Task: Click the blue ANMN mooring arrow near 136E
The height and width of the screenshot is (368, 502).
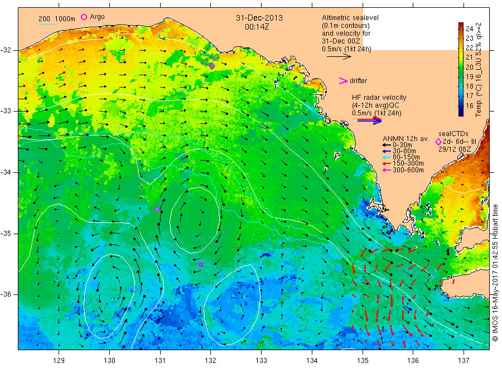Action: click(408, 308)
